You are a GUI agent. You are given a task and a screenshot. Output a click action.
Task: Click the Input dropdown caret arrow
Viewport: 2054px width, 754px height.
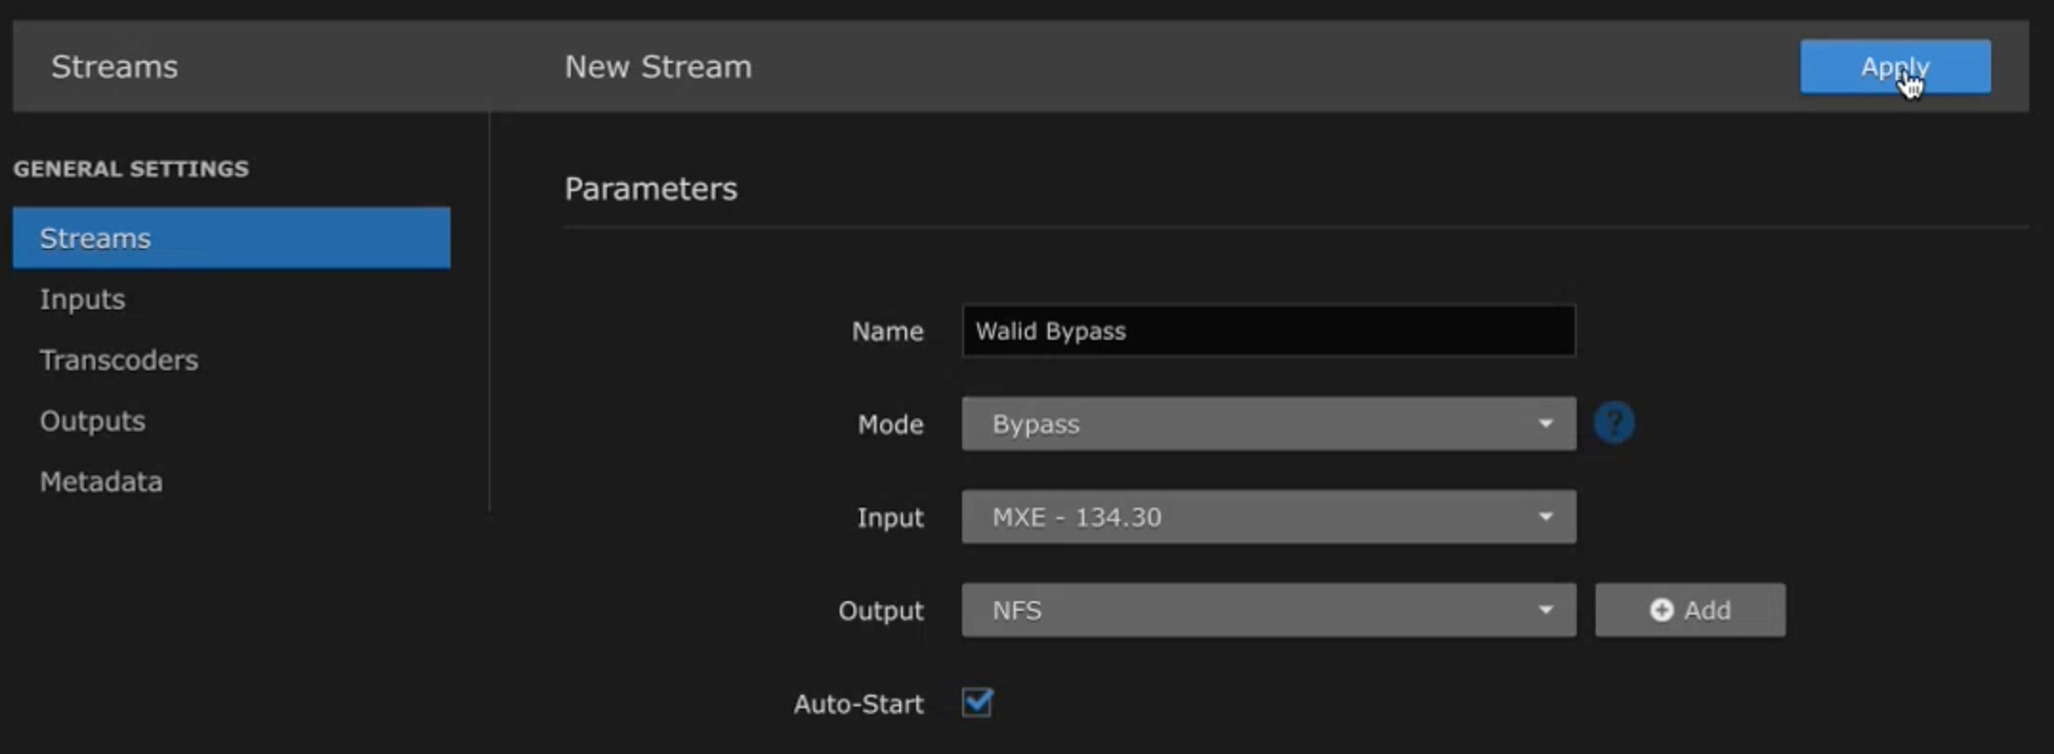tap(1545, 517)
